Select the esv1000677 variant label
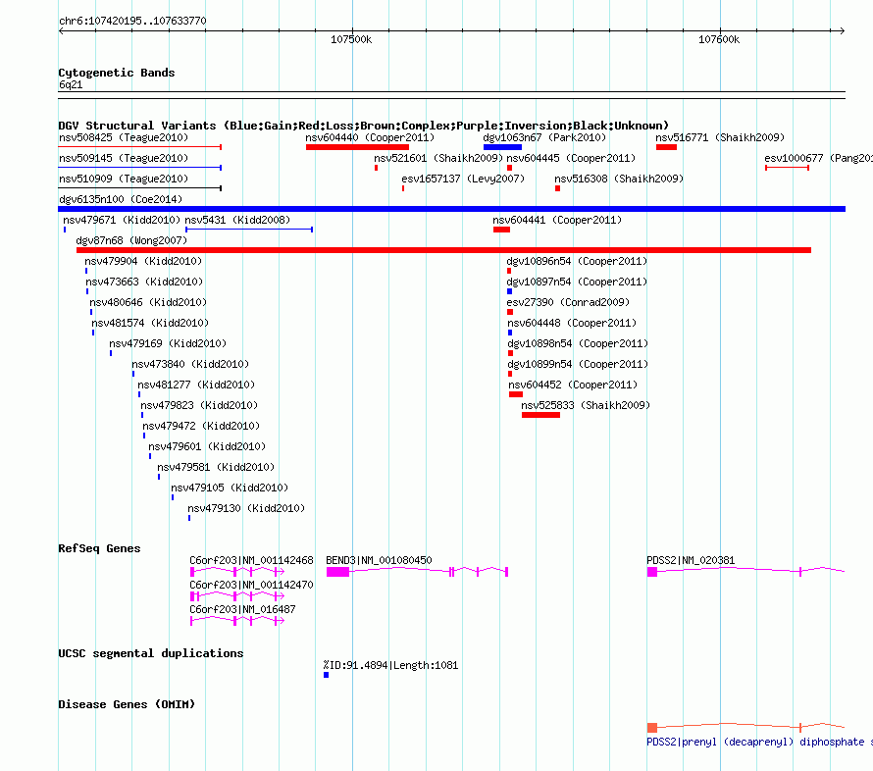 (818, 158)
